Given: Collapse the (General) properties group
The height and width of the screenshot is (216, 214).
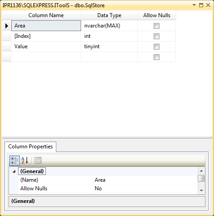Looking at the screenshot, I should [x=14, y=171].
